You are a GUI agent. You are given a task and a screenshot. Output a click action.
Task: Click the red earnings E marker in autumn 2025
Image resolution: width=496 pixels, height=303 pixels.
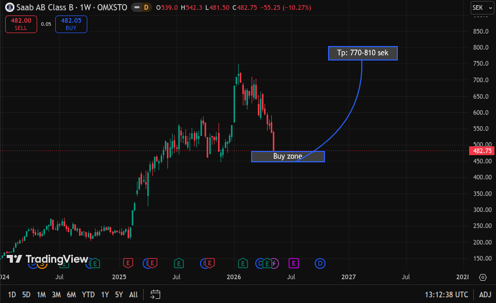209,263
